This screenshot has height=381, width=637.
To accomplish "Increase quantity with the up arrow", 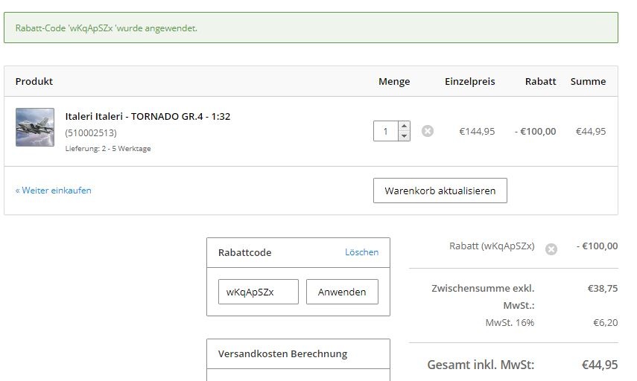I will pyautogui.click(x=404, y=126).
